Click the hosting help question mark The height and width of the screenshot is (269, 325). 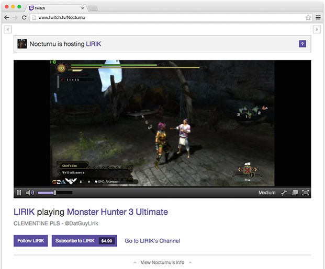tap(302, 44)
